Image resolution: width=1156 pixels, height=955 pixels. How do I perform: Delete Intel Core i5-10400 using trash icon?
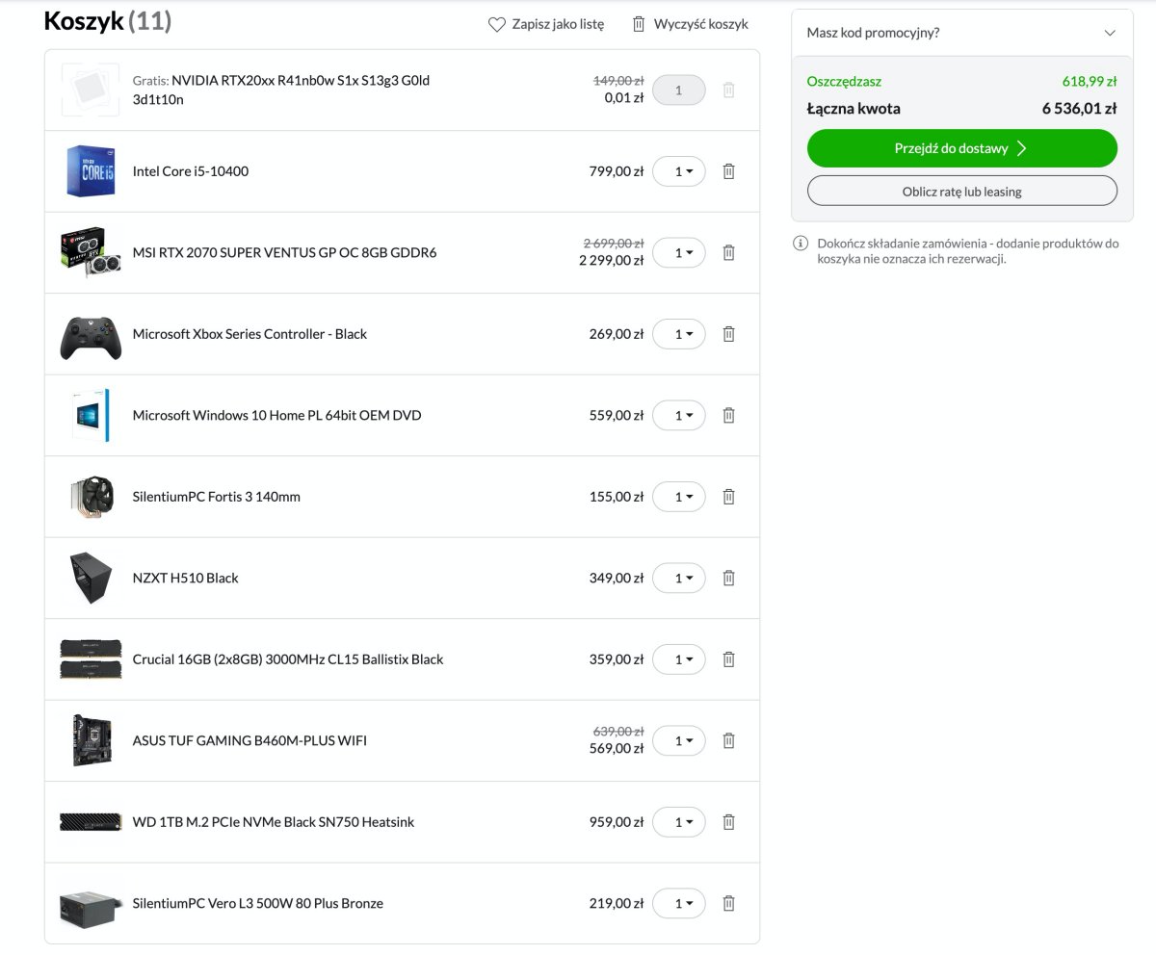[x=729, y=171]
